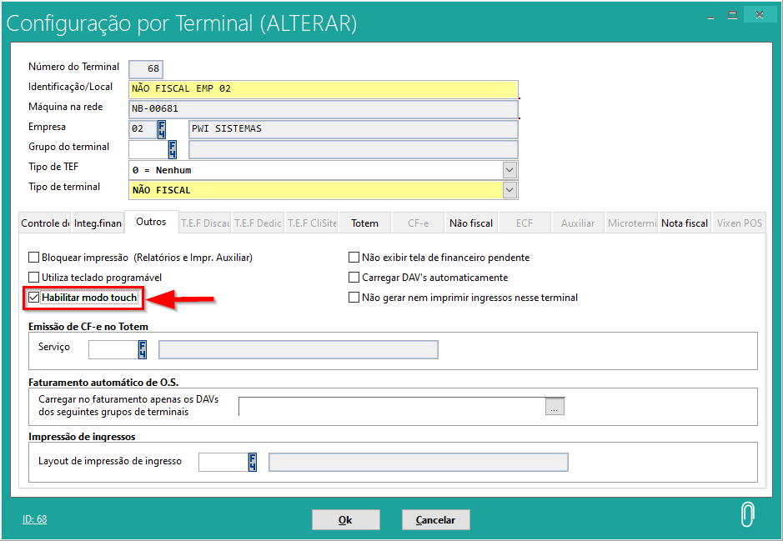
Task: Open F4 lookup for Layout de impressão de ingresso
Action: tap(252, 462)
